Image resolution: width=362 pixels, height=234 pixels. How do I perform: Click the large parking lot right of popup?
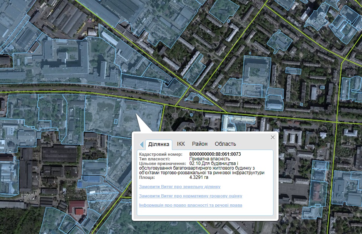click(x=293, y=192)
